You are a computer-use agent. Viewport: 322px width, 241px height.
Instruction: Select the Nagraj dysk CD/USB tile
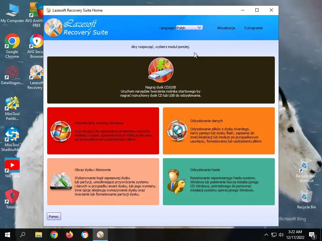161,80
